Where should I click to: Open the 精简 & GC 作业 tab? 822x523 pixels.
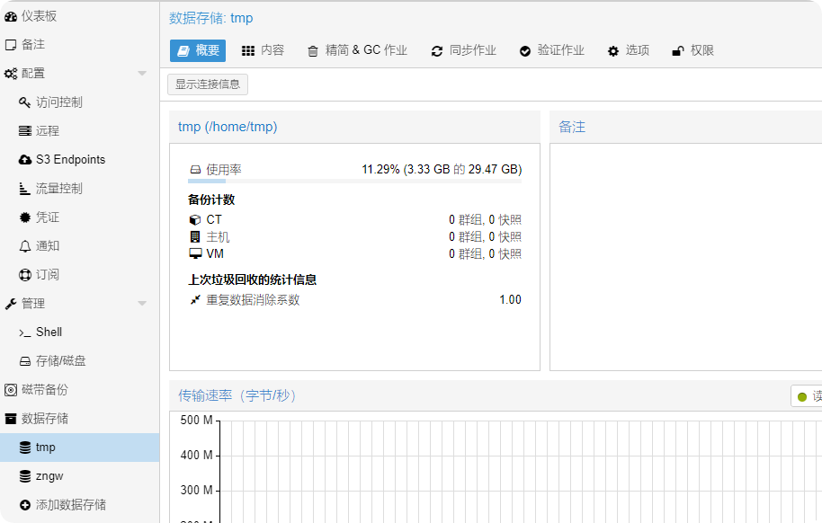pyautogui.click(x=357, y=51)
